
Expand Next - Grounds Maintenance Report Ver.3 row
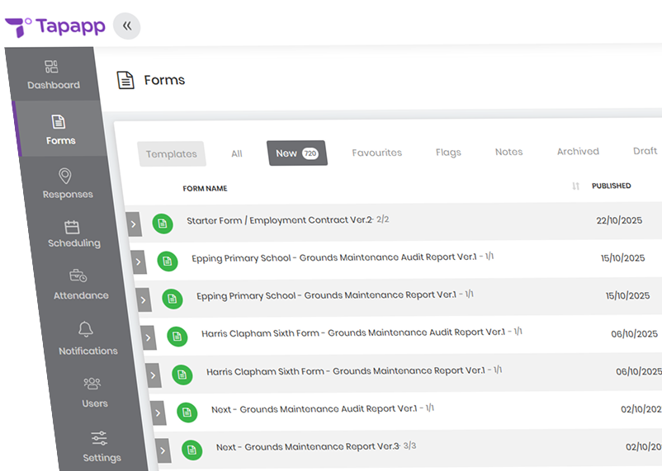[163, 450]
